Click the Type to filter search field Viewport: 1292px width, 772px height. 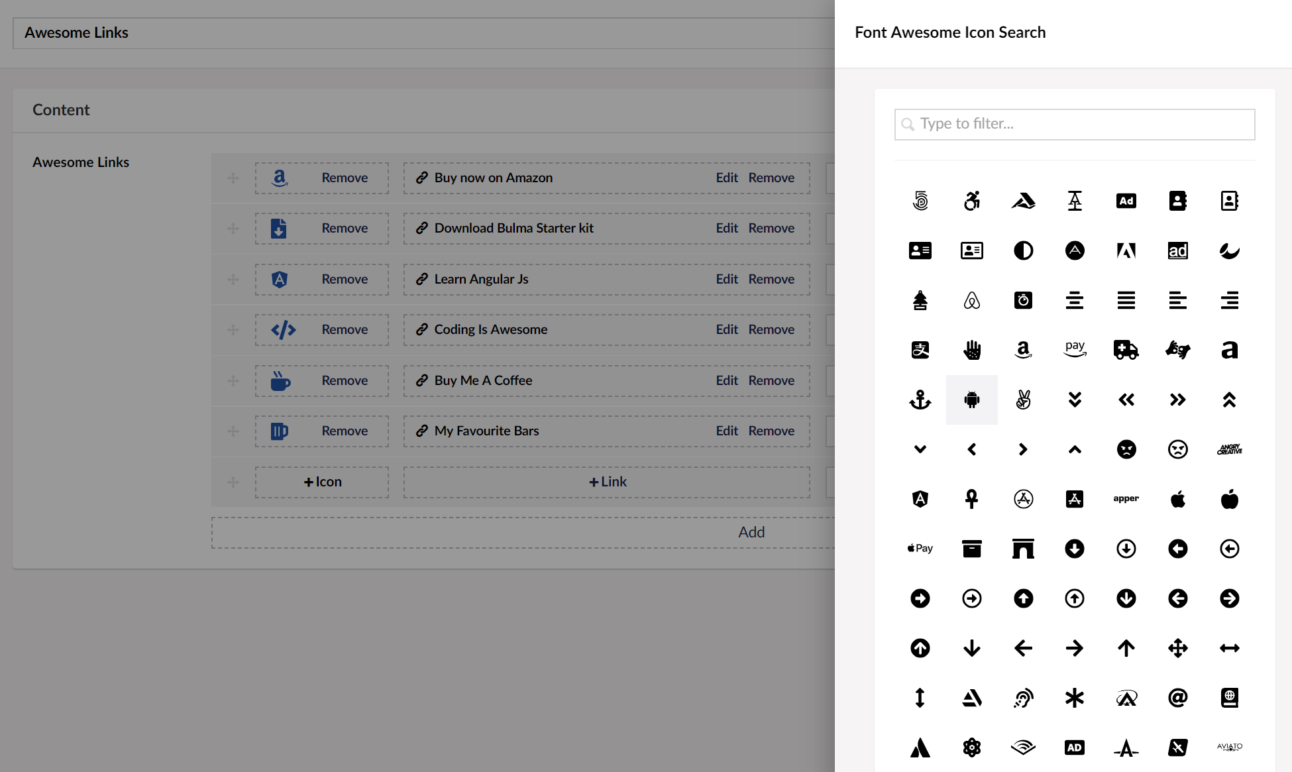[1075, 124]
